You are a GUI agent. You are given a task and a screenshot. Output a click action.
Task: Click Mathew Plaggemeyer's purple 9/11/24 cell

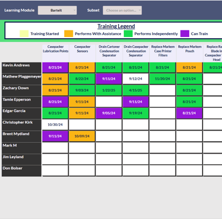click(109, 79)
